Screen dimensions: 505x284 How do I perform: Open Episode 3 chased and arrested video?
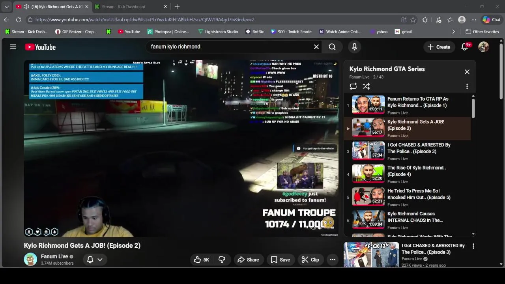408,151
